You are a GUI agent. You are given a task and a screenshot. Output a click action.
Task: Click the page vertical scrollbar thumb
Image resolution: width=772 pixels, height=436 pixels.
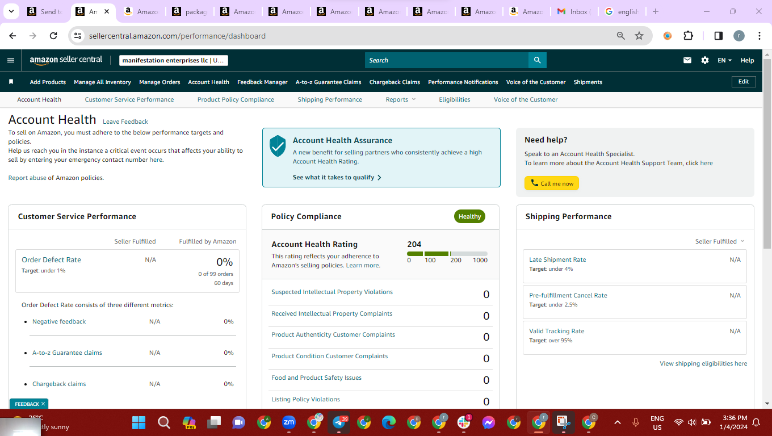767,153
